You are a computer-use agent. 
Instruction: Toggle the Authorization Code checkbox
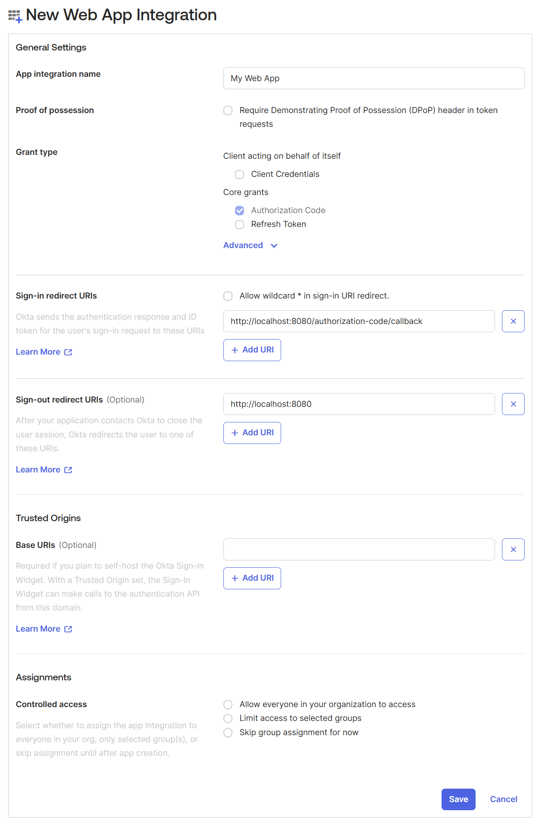tap(240, 211)
